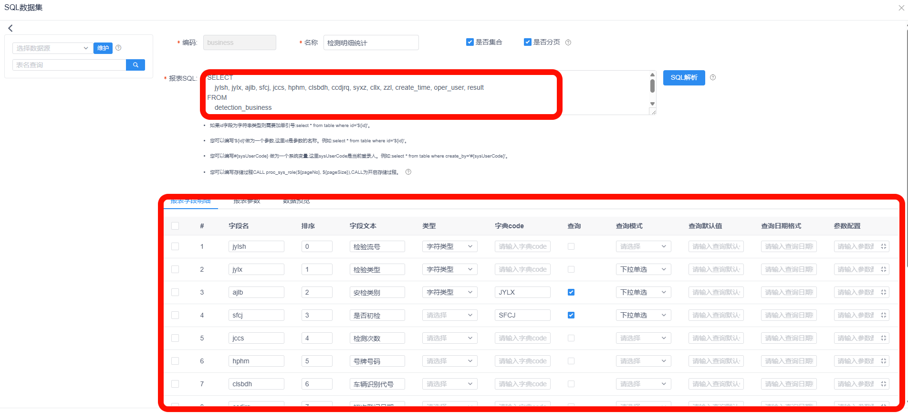Viewport: 908px width, 413px height.
Task: Uncheck the 是否集合 checkbox
Action: tap(470, 42)
